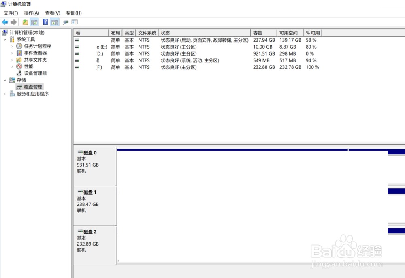
Task: Sort by the 可用空间 column header
Action: pos(290,33)
